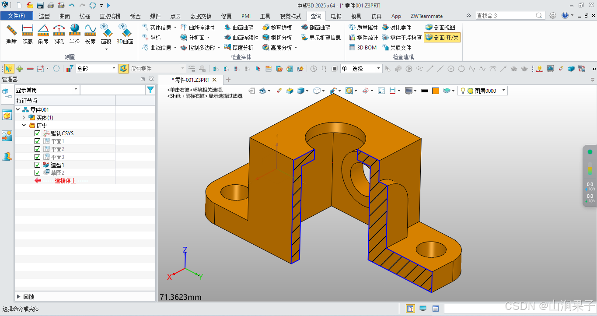The width and height of the screenshot is (597, 316).
Task: Open the 单一选择 selection dropdown
Action: [x=379, y=69]
